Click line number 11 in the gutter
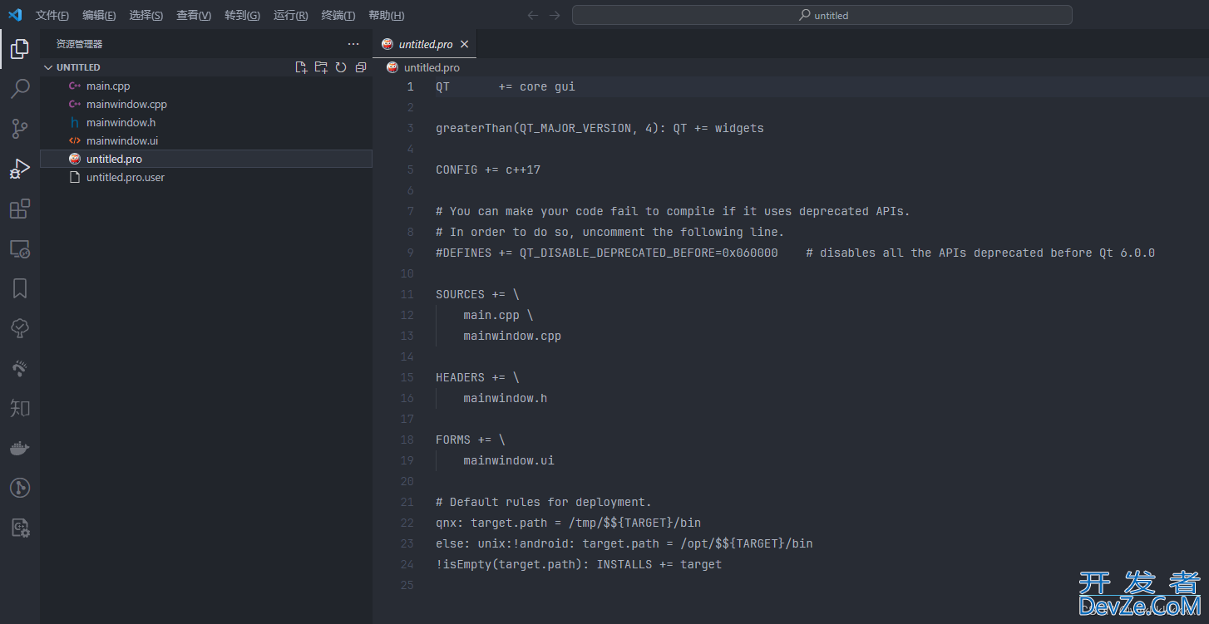Image resolution: width=1209 pixels, height=624 pixels. 407,294
